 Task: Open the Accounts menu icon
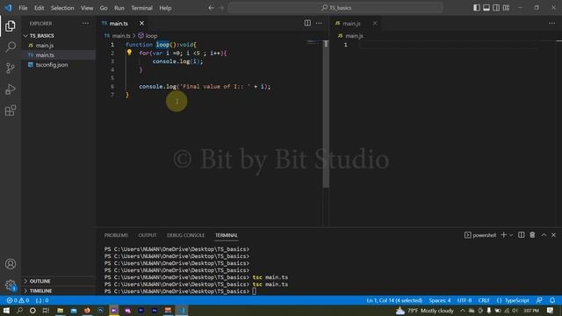pos(11,264)
